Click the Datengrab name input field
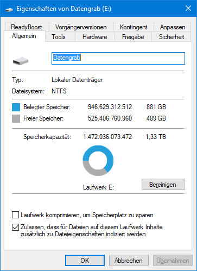 (x=118, y=58)
